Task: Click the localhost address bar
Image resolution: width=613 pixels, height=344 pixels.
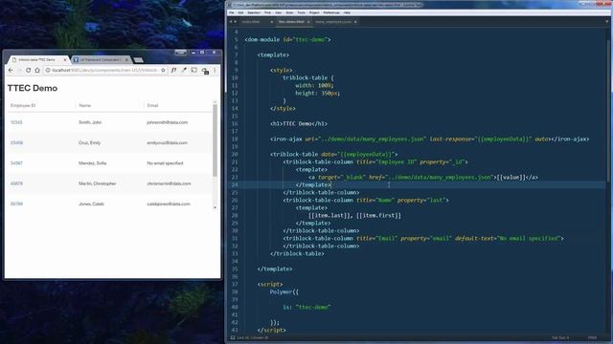Action: pos(104,70)
